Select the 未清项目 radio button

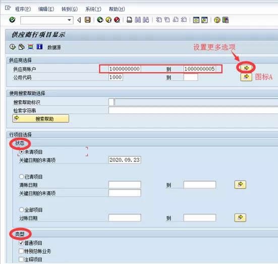tap(22, 152)
